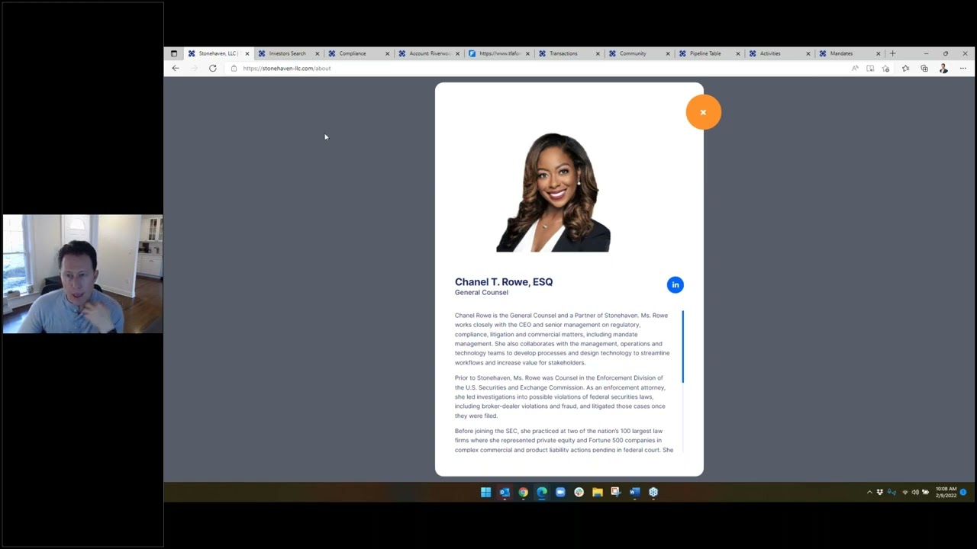
Task: View site information lock icon
Action: coord(234,69)
